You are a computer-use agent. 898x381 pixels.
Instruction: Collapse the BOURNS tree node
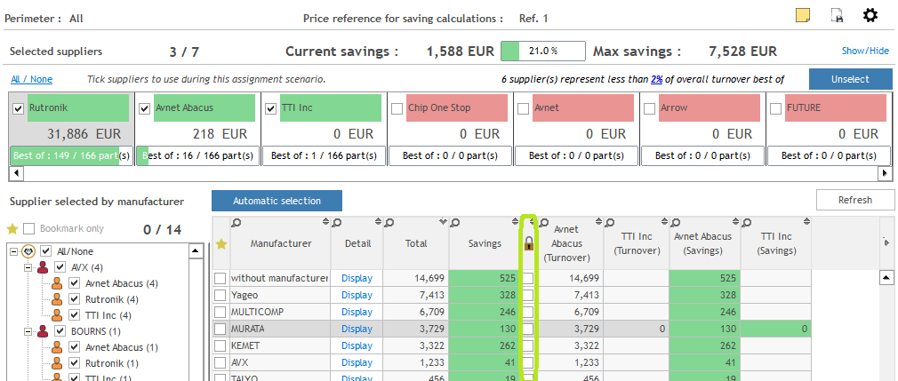click(28, 331)
